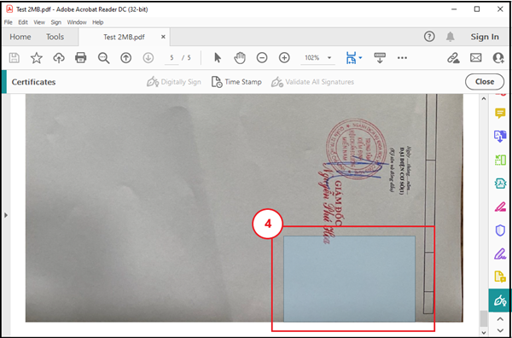512x338 pixels.
Task: Upload file using the cloud icon
Action: point(59,58)
